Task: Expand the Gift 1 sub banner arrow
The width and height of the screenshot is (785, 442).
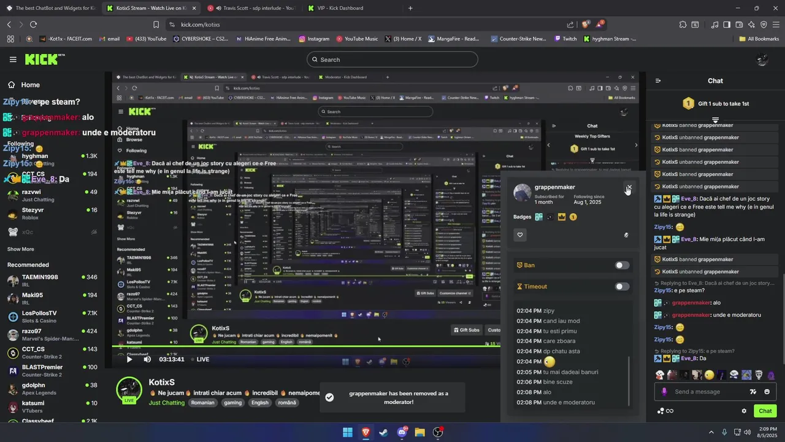Action: (715, 120)
